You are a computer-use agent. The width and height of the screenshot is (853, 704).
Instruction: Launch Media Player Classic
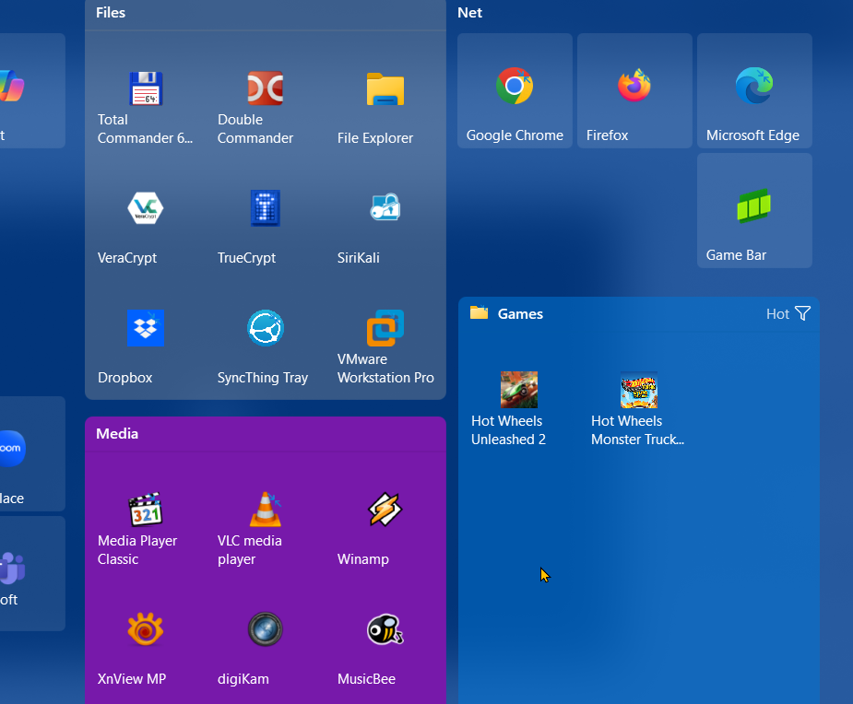point(146,525)
